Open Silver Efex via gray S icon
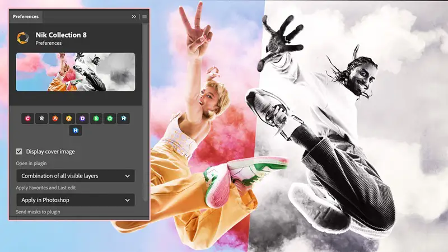 tap(41, 118)
